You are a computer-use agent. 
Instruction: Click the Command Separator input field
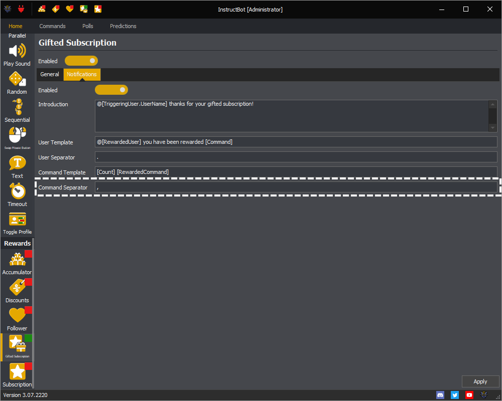[296, 187]
